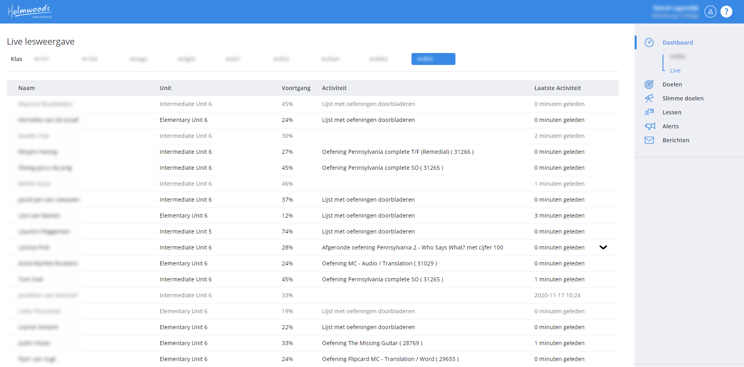Select the highlighted blue class tab
The image size is (744, 367).
point(433,59)
